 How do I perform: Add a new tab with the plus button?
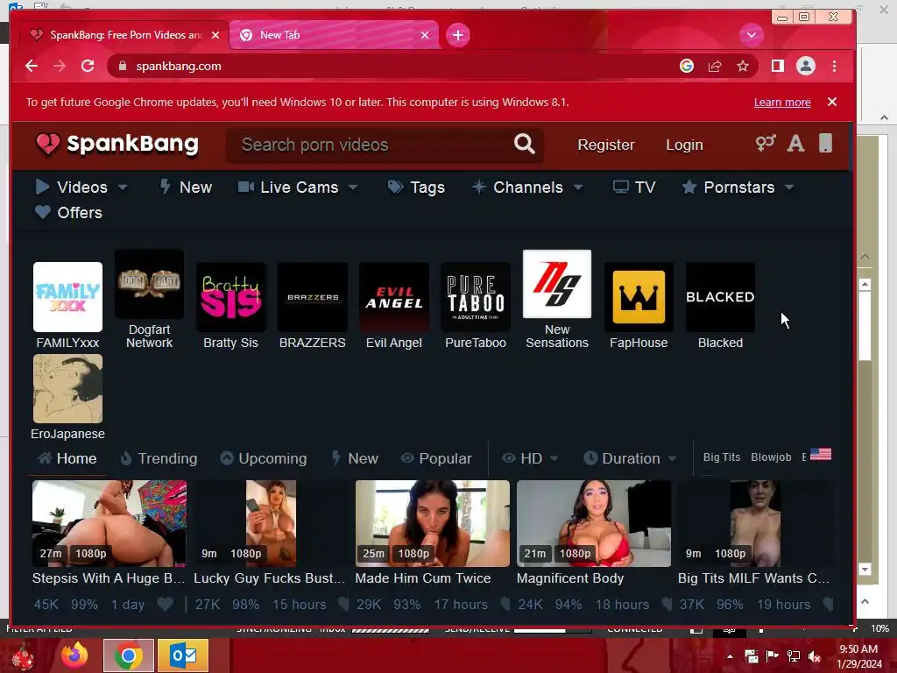(457, 35)
